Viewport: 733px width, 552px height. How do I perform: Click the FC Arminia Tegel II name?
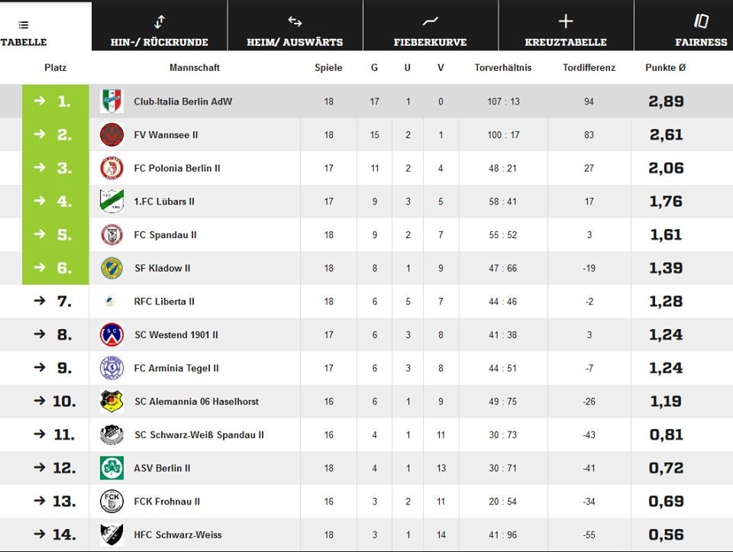click(x=176, y=368)
